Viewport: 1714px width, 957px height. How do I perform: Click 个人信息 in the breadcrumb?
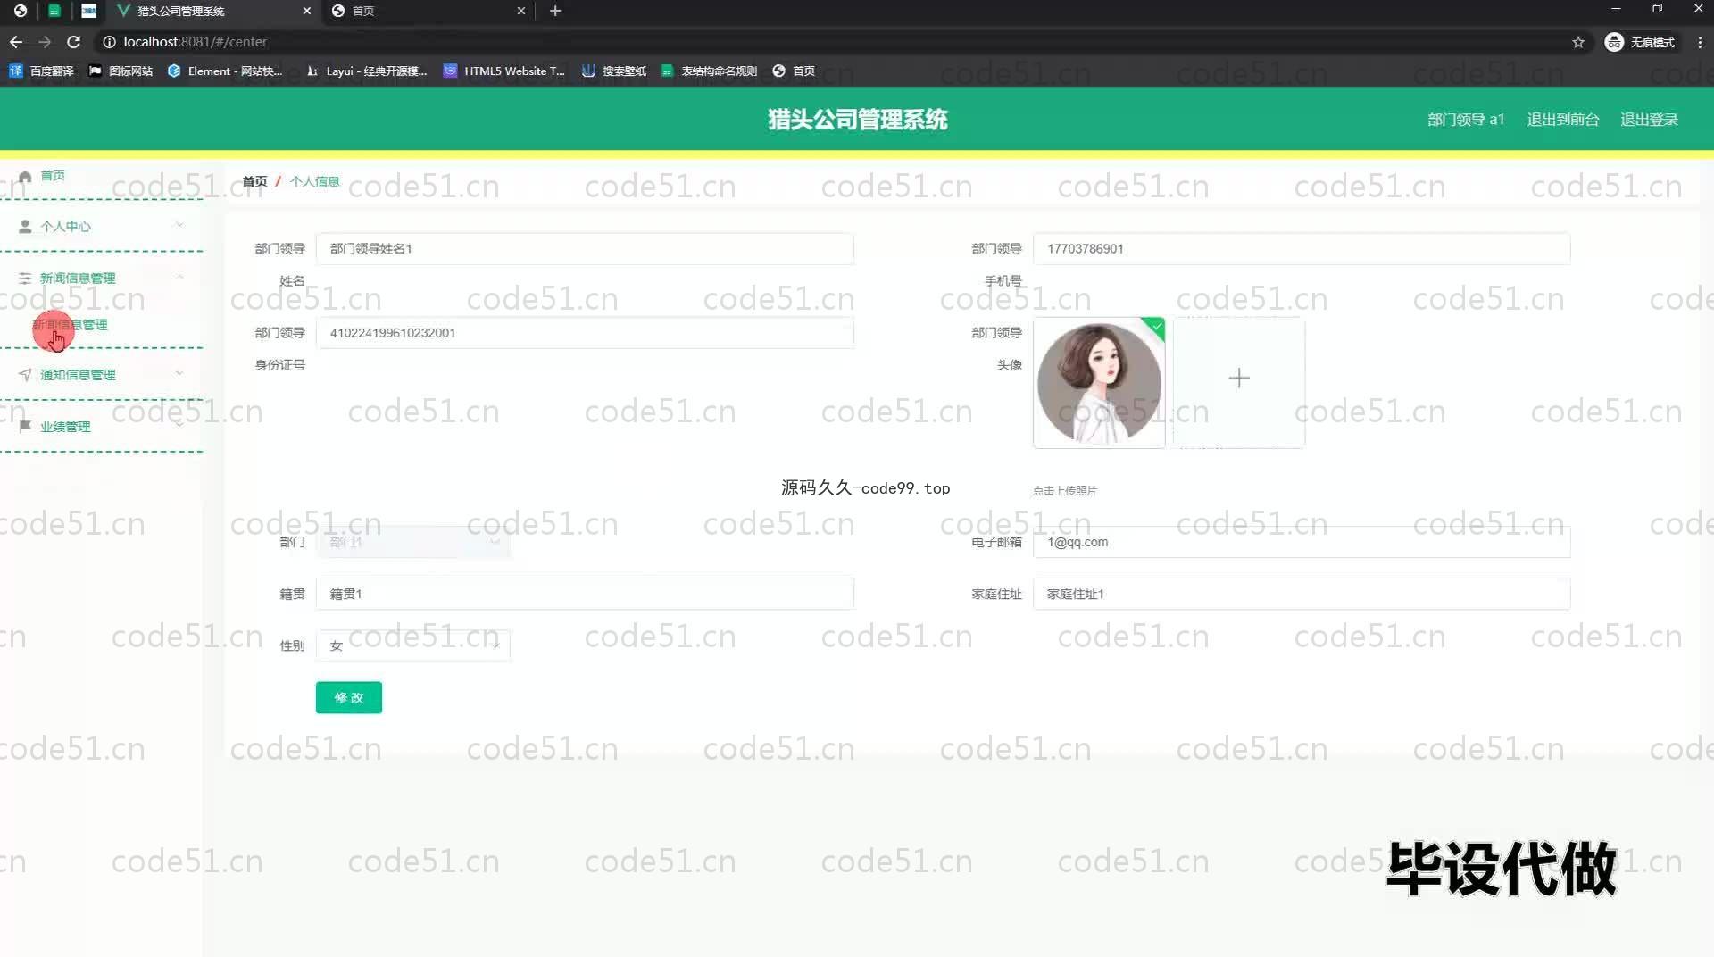click(x=315, y=181)
